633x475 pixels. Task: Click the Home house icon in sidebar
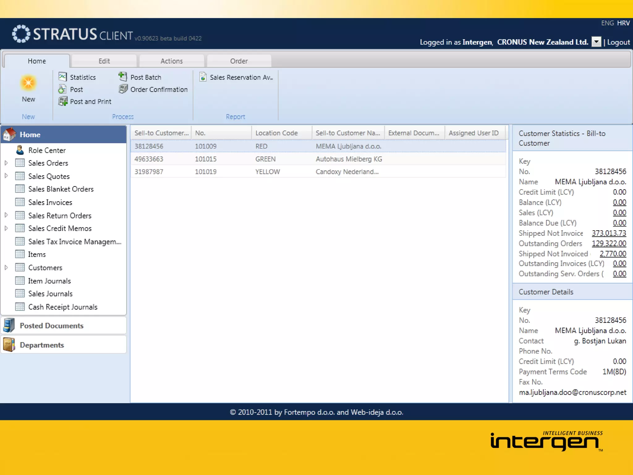click(9, 134)
